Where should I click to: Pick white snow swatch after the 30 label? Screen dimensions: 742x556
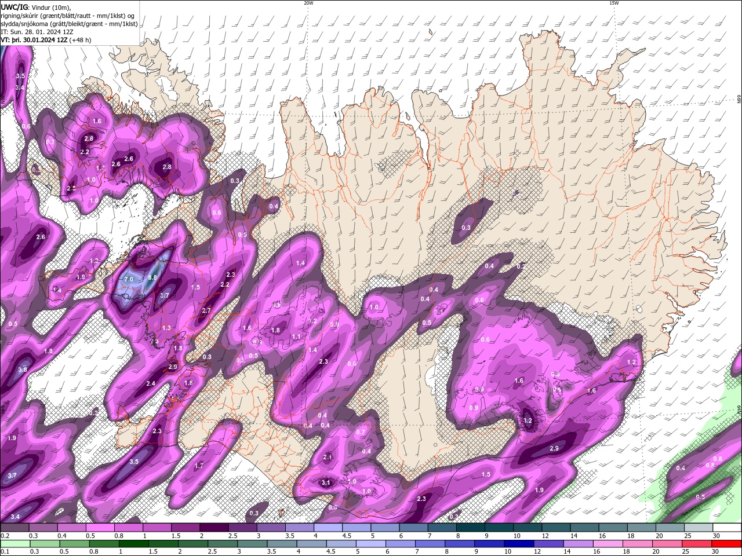(x=728, y=528)
